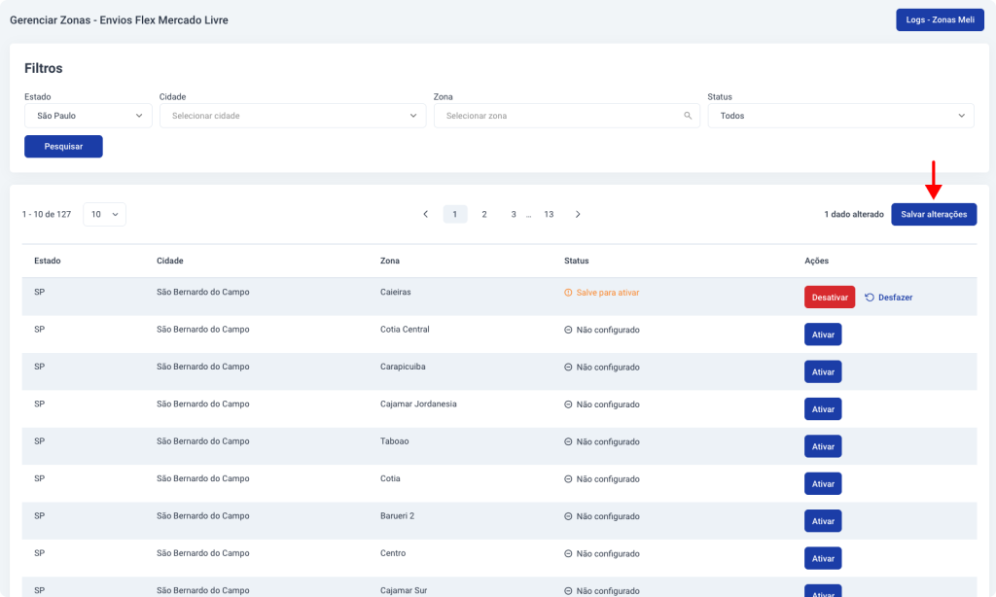The height and width of the screenshot is (597, 996).
Task: Click Ativar in the row for zone Cotia
Action: 823,484
